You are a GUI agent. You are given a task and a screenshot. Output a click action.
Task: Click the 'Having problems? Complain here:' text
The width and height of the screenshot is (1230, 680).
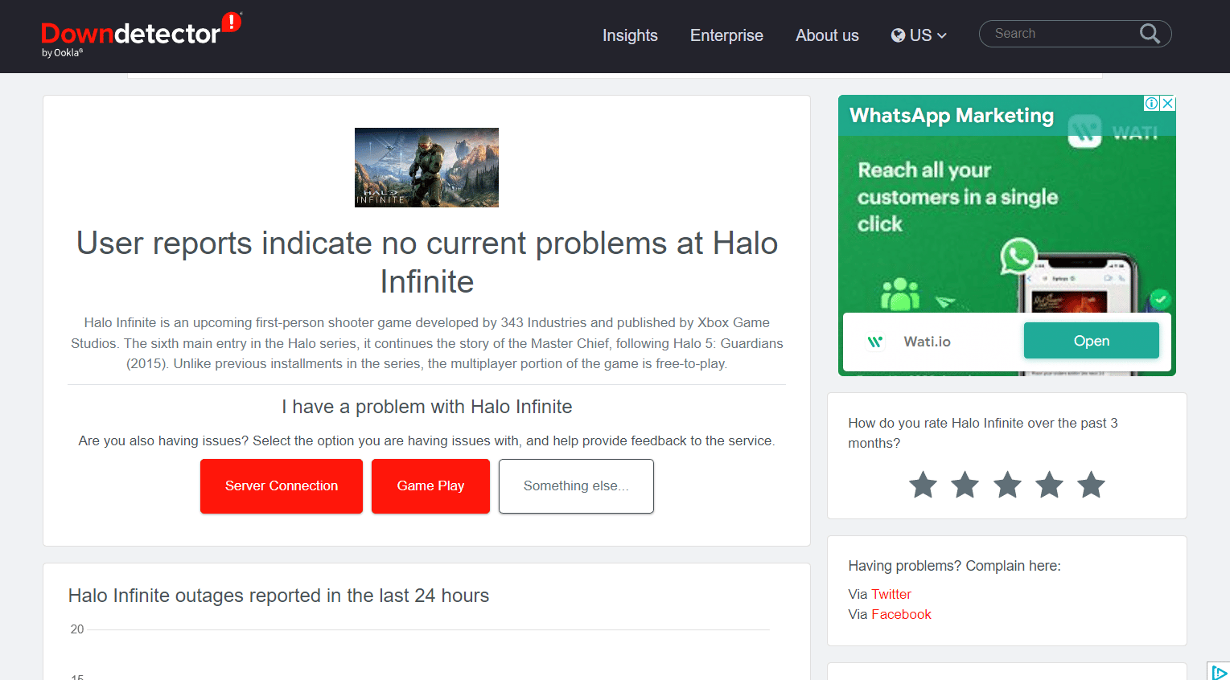point(954,566)
